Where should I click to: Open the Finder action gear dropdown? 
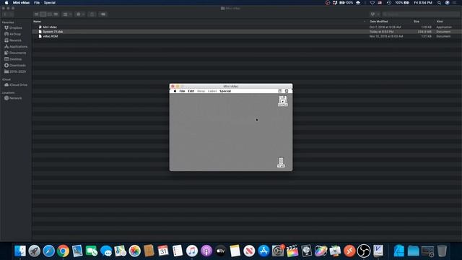tap(80, 14)
